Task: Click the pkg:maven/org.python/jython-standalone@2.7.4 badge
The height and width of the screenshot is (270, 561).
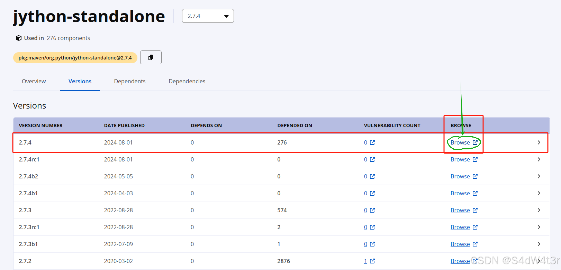Action: tap(75, 58)
